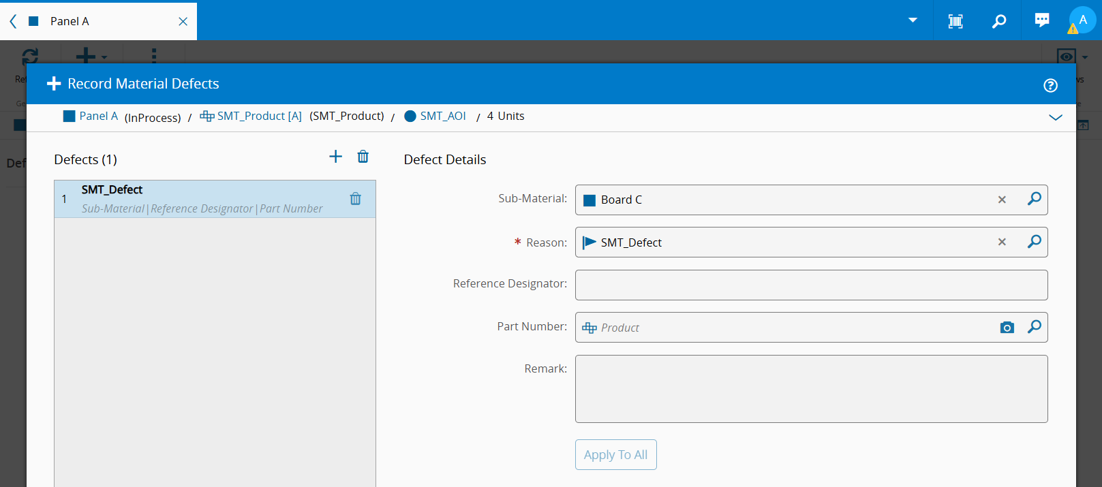Open help icon in Record Material Defects header
Screen dimensions: 1102x487
(1050, 85)
